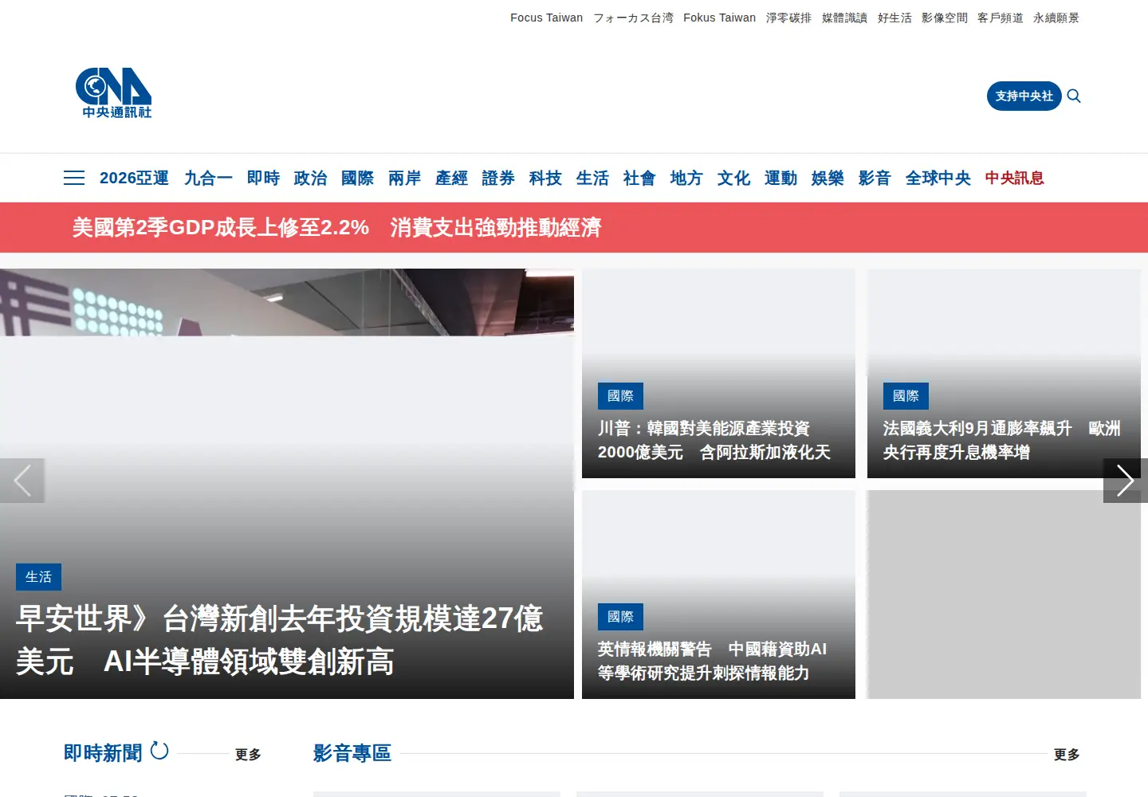The height and width of the screenshot is (797, 1148).
Task: Open the 影像空間 top link
Action: click(945, 18)
